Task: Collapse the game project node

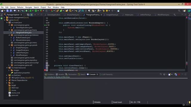Action: 5,20
